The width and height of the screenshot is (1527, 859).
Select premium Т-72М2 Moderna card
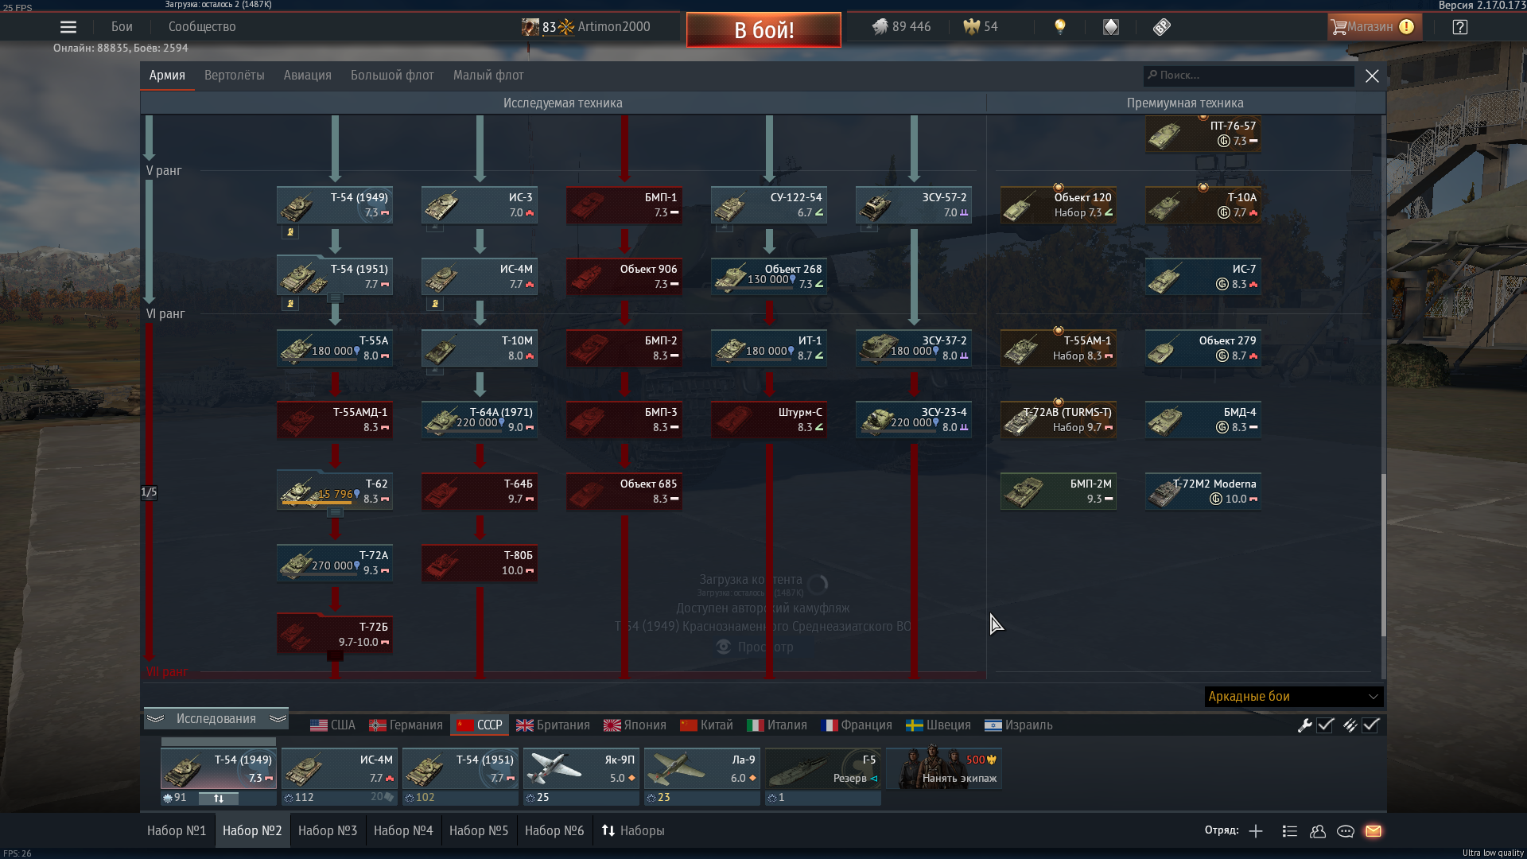click(1203, 492)
